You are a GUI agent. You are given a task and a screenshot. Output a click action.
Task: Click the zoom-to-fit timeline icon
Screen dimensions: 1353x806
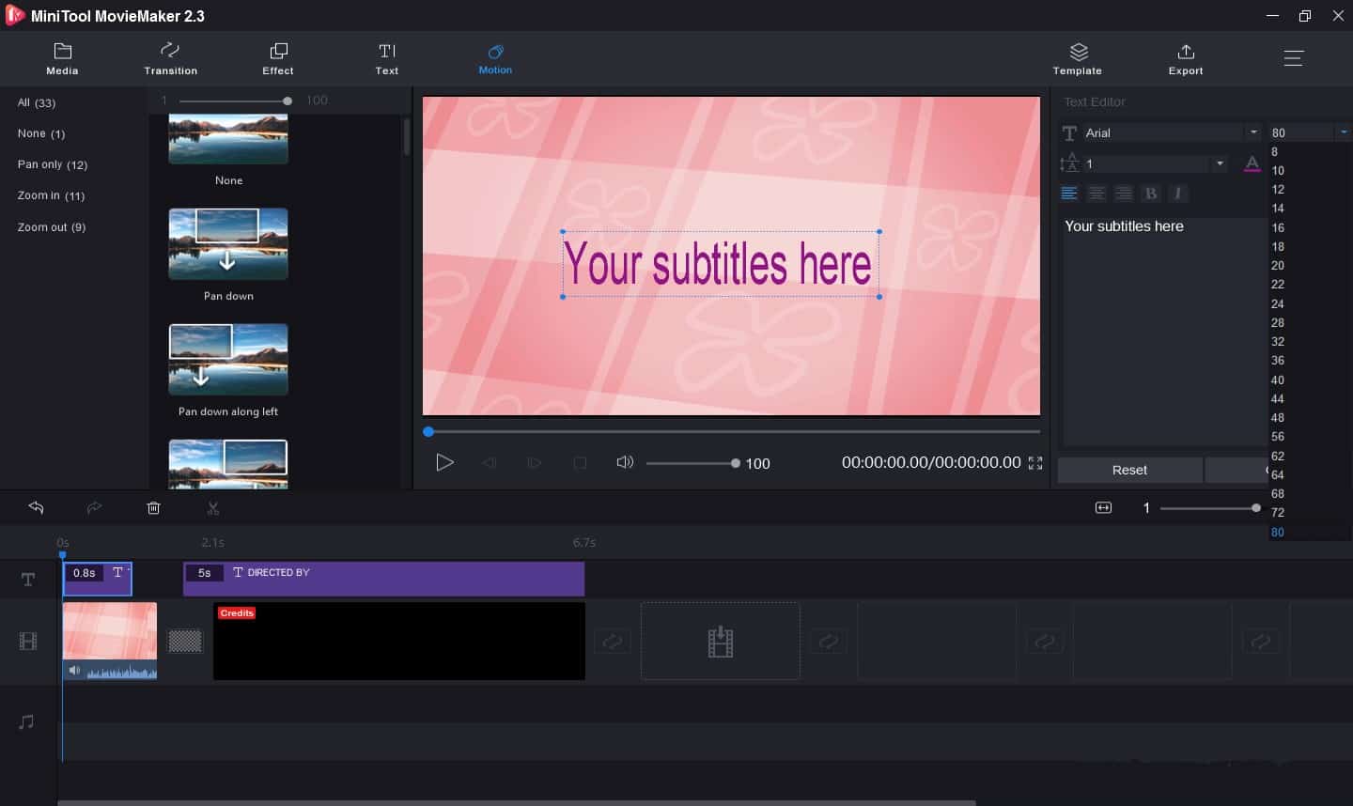pos(1103,508)
